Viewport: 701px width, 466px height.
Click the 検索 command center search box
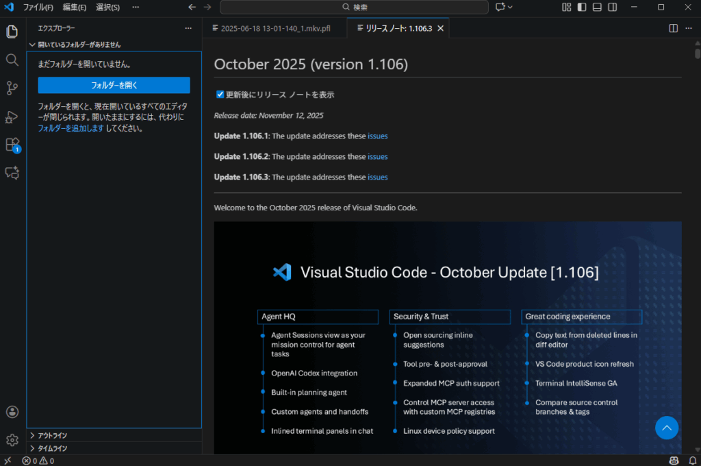[354, 7]
